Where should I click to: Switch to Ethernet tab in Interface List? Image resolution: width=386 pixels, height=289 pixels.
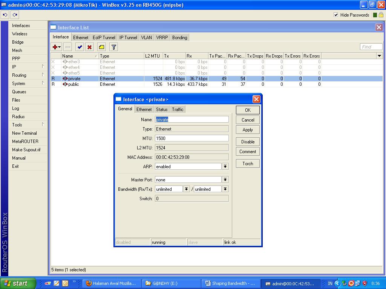pos(81,37)
